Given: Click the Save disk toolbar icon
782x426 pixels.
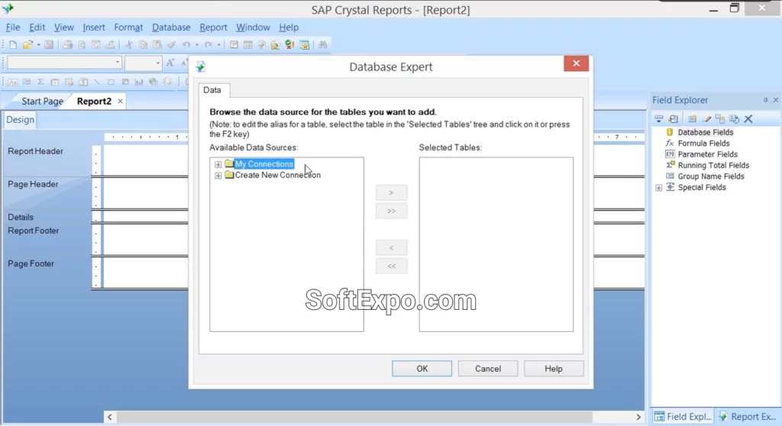Looking at the screenshot, I should pyautogui.click(x=49, y=45).
